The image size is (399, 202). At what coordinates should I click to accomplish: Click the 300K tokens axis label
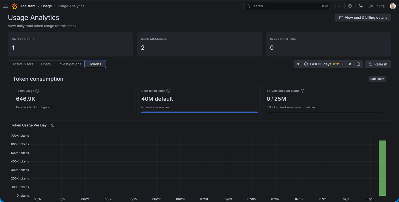[20, 170]
